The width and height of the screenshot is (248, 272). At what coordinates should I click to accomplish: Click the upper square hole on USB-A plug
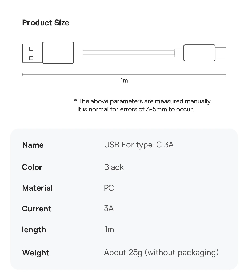[x=31, y=49]
